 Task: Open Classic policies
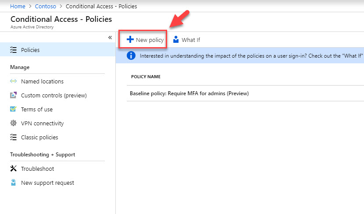pos(39,137)
